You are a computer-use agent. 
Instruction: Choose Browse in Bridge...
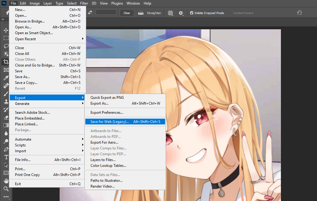tap(48, 21)
